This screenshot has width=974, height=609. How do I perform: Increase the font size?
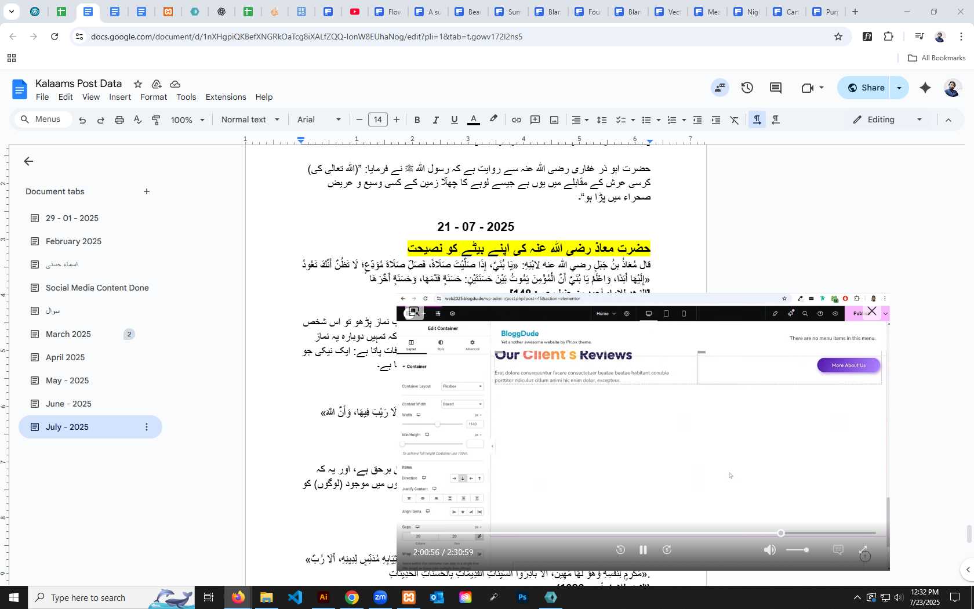pyautogui.click(x=397, y=120)
